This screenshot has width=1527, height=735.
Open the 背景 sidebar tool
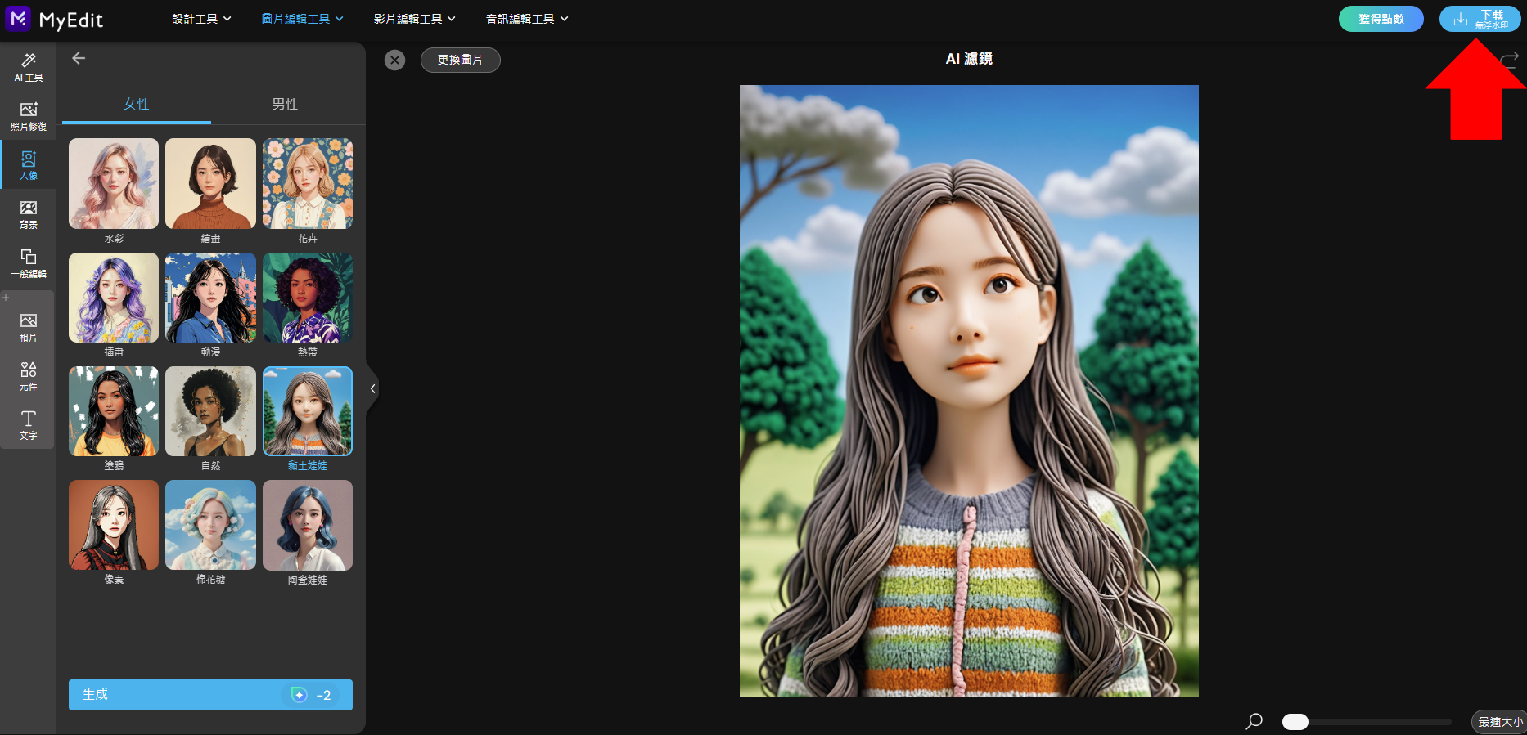point(28,214)
